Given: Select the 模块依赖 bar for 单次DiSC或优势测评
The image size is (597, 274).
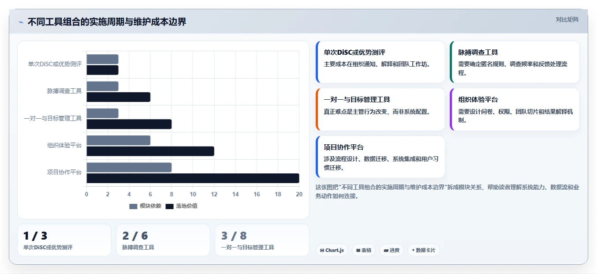Looking at the screenshot, I should click(x=102, y=59).
